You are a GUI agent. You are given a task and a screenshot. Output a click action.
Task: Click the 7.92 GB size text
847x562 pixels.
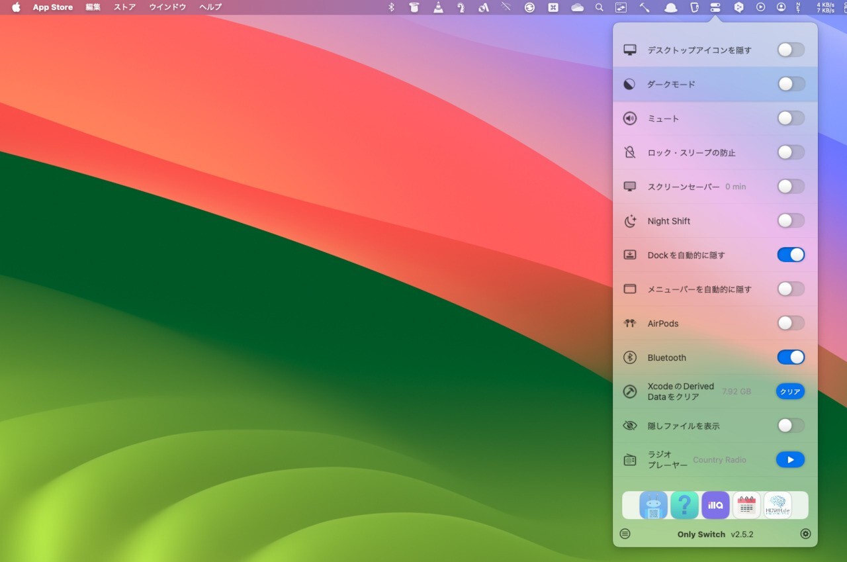pos(736,392)
